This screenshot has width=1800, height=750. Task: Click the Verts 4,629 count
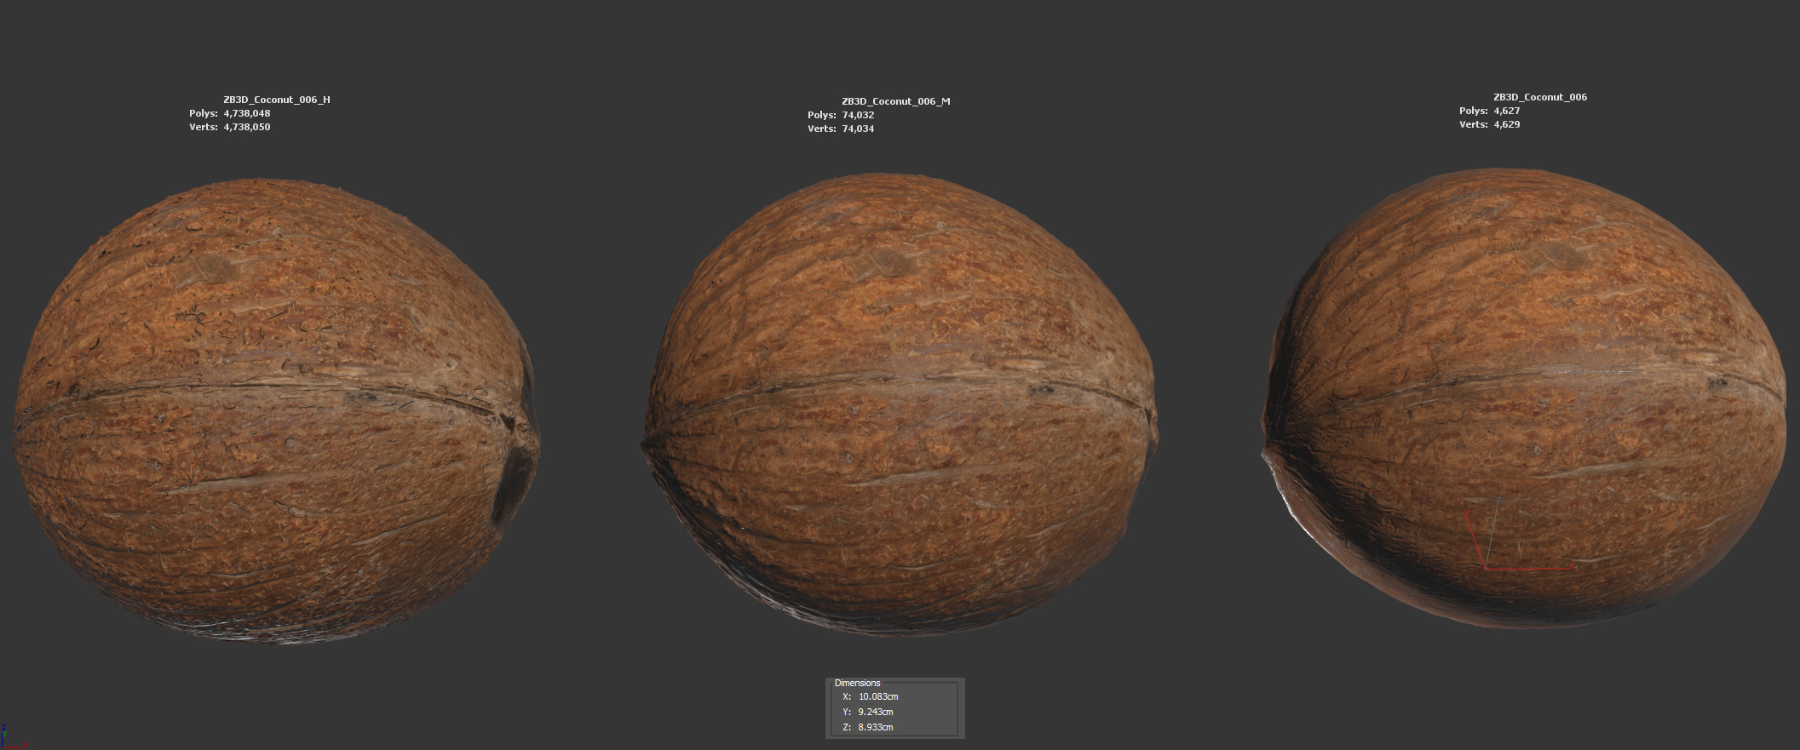pos(1506,124)
